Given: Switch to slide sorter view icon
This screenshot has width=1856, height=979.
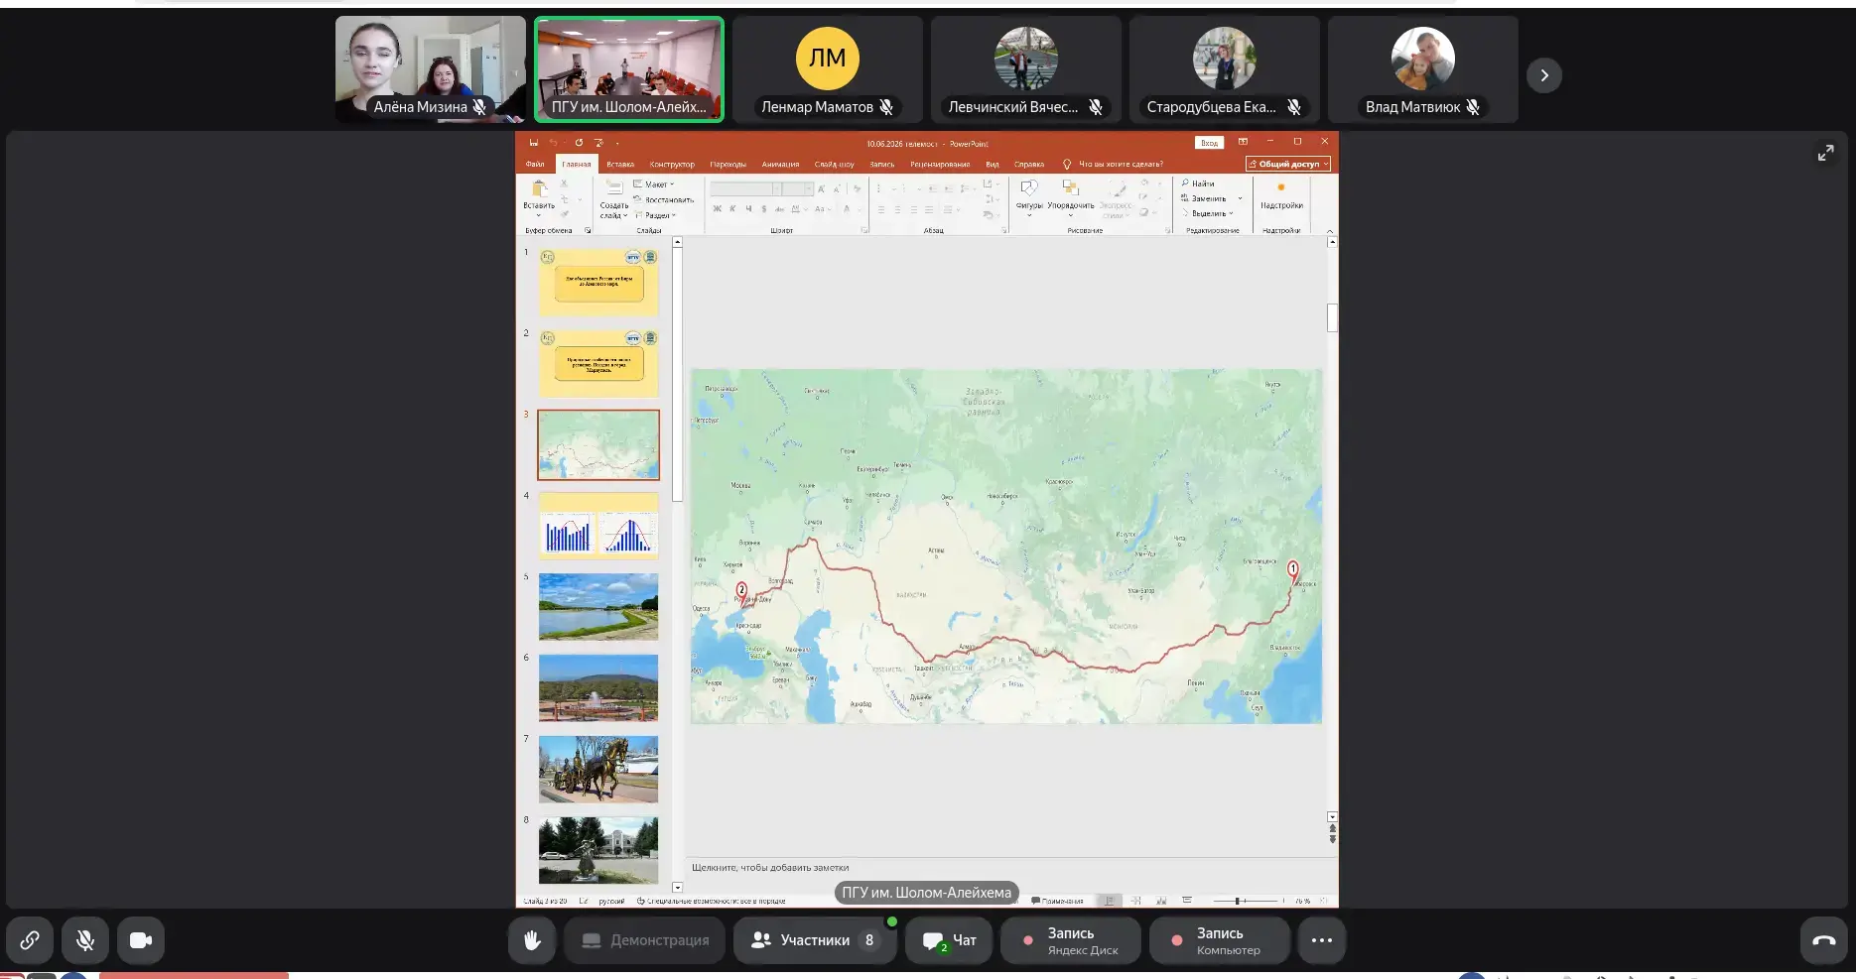Looking at the screenshot, I should click(x=1135, y=901).
